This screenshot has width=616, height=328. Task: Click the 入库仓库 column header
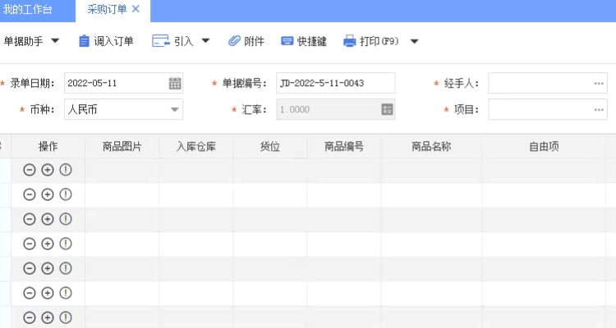[195, 146]
